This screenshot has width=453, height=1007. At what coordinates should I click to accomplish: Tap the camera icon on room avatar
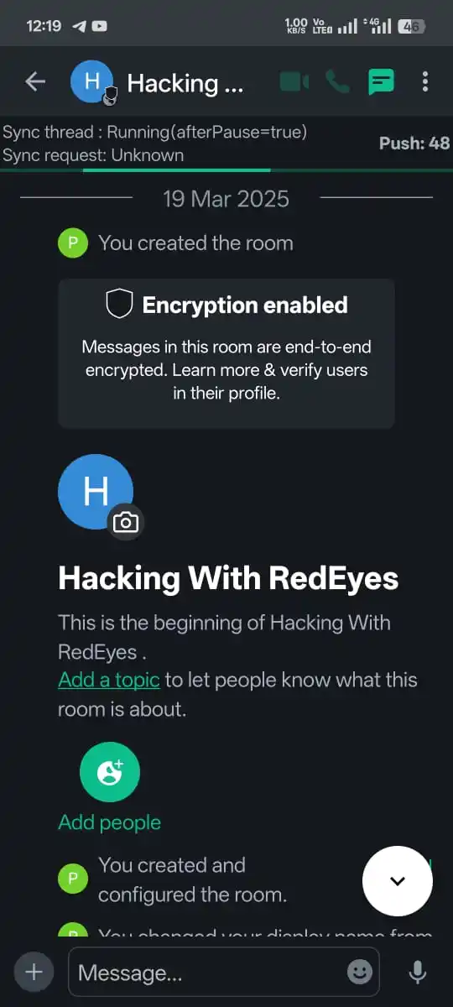(126, 522)
